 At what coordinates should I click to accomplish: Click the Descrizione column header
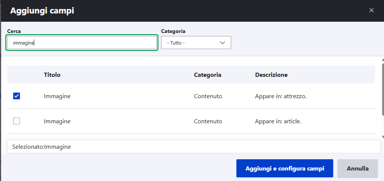coord(271,75)
